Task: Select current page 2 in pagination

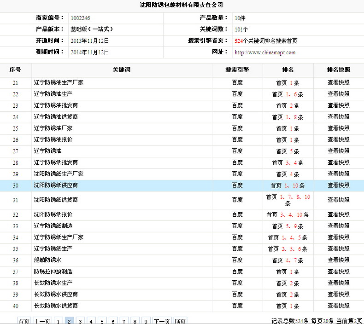Action: [69, 321]
